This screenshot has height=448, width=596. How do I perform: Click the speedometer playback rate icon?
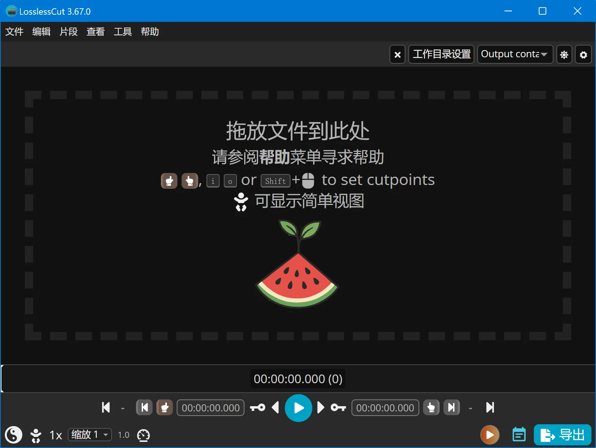point(144,435)
